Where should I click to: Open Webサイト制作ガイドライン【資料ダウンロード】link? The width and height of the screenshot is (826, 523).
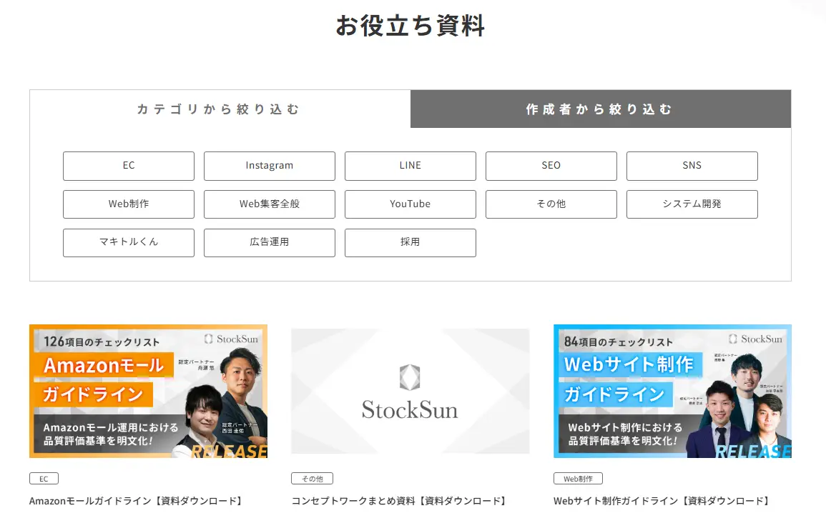click(662, 501)
